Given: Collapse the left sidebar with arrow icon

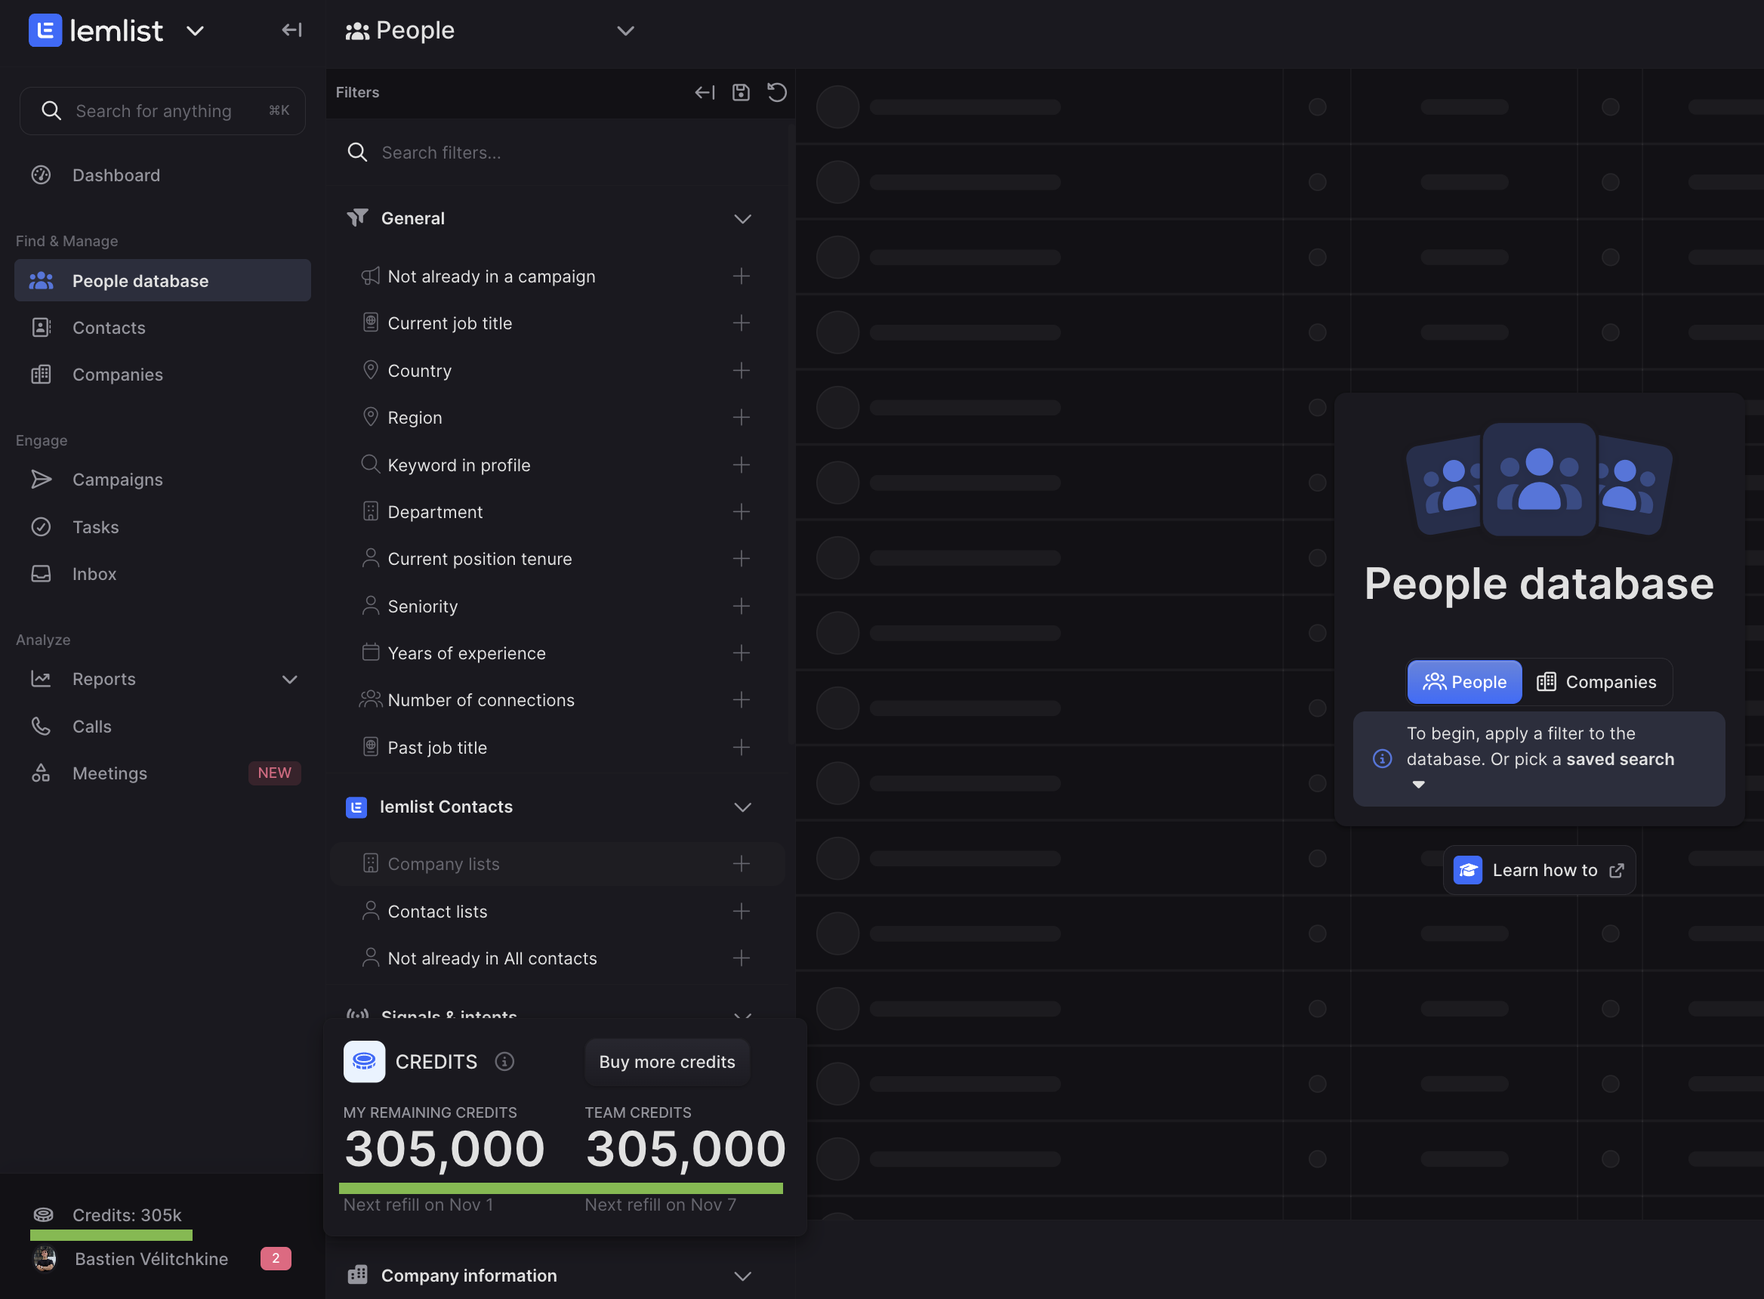Looking at the screenshot, I should coord(291,30).
